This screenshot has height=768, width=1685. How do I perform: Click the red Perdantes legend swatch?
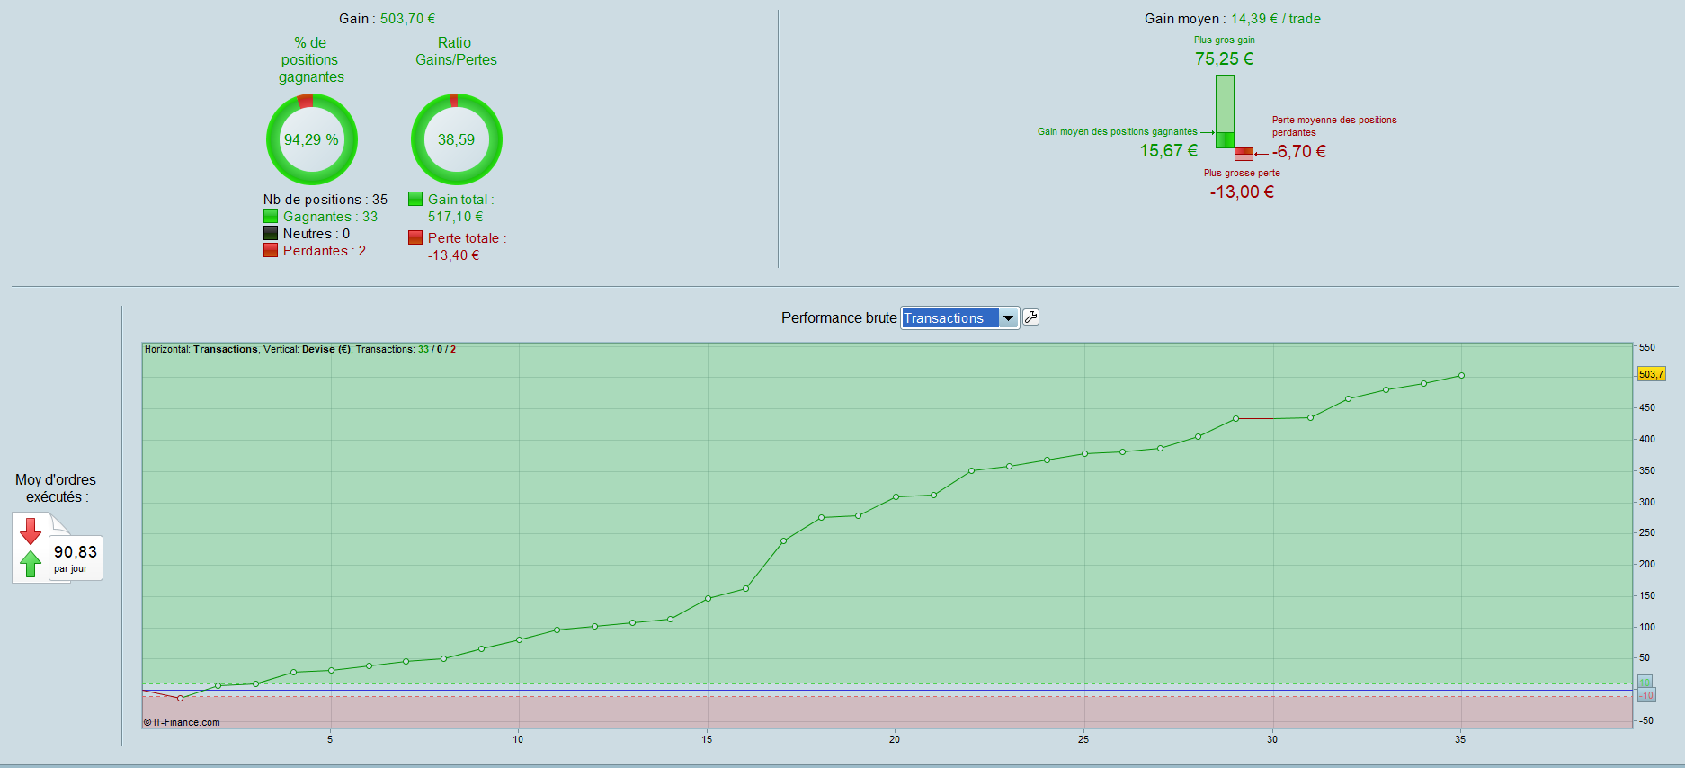(271, 250)
